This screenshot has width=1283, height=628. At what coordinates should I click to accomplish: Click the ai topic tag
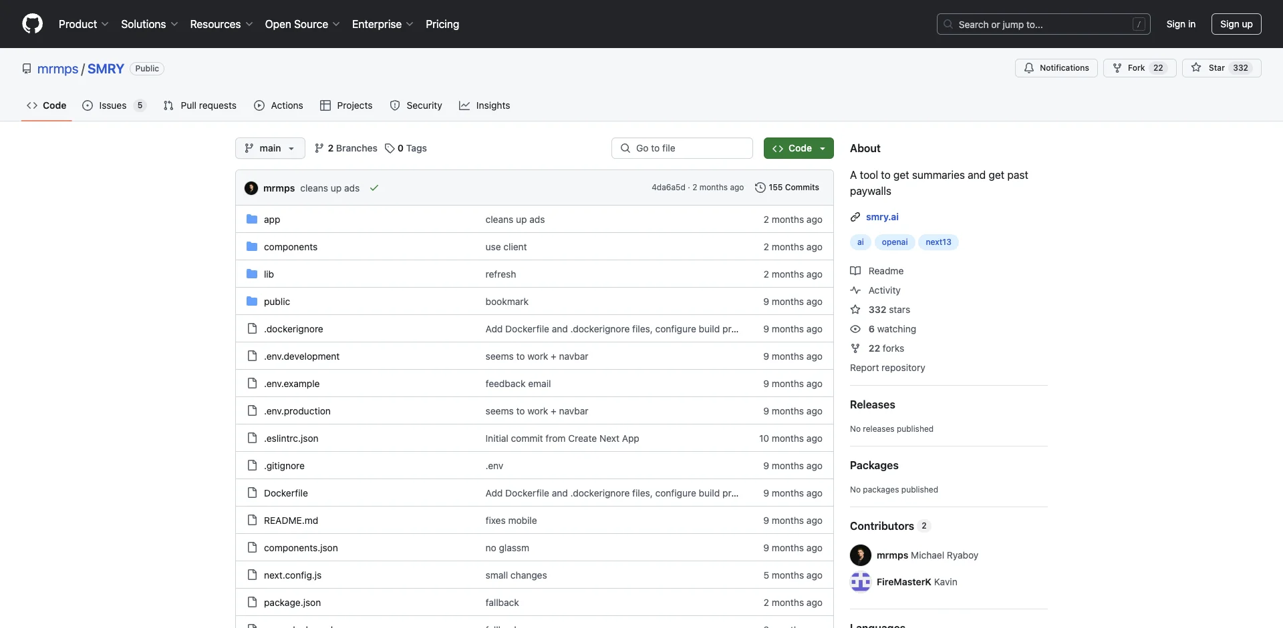click(861, 242)
